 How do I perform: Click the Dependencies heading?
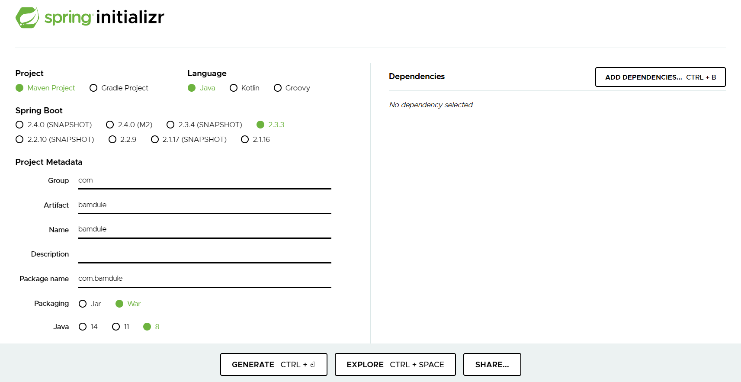[x=417, y=76]
